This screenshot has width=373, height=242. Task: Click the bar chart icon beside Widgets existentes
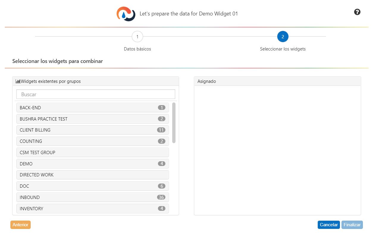click(18, 81)
